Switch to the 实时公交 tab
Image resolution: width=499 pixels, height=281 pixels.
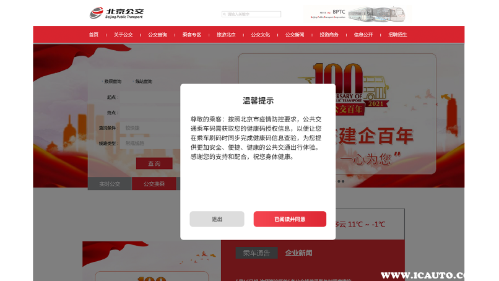pos(110,184)
